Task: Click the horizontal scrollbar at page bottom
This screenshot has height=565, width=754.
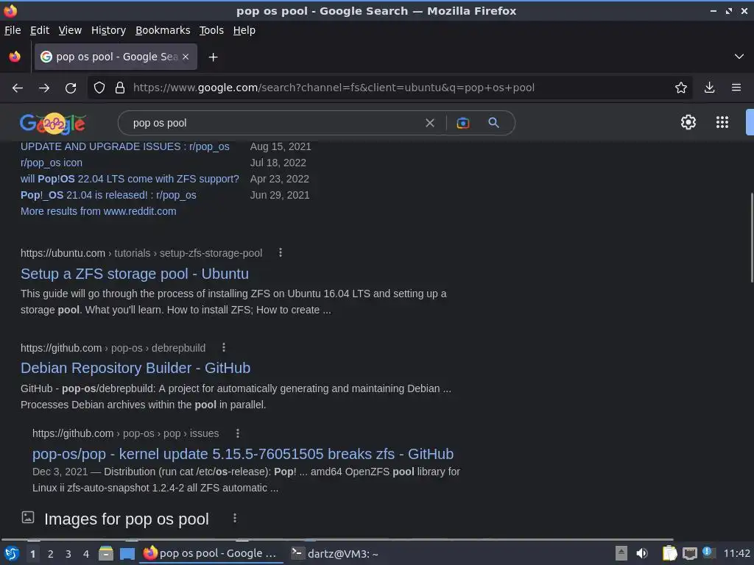Action: click(x=337, y=540)
